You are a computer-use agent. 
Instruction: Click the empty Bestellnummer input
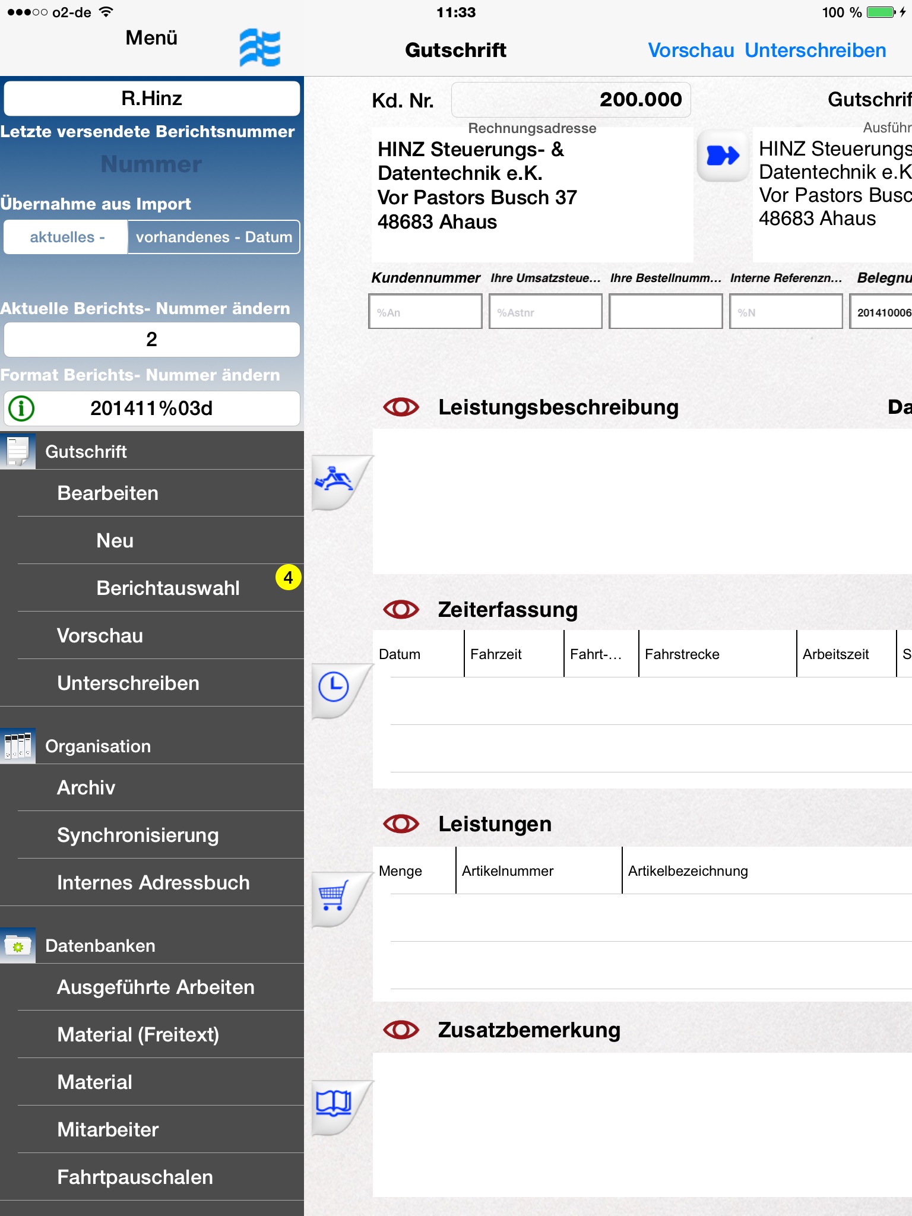click(666, 312)
